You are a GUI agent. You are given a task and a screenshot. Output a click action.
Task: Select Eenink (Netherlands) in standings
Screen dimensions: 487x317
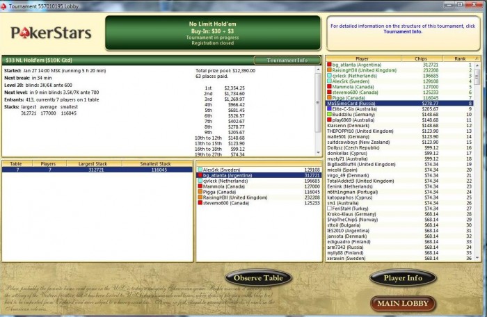click(399, 186)
